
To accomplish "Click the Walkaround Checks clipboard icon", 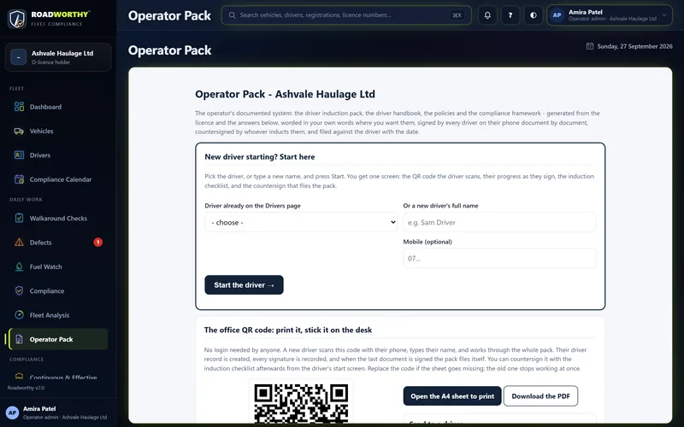I will point(19,219).
